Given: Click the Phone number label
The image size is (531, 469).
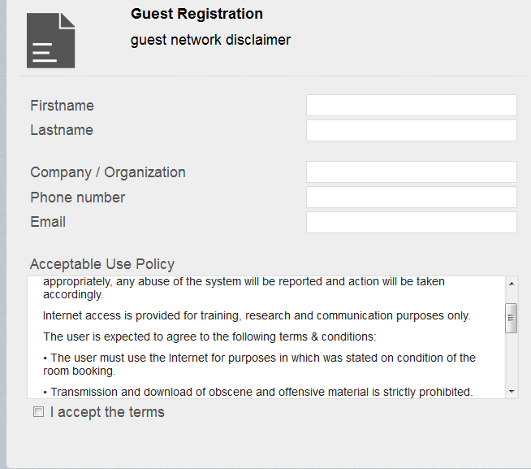Looking at the screenshot, I should (78, 198).
